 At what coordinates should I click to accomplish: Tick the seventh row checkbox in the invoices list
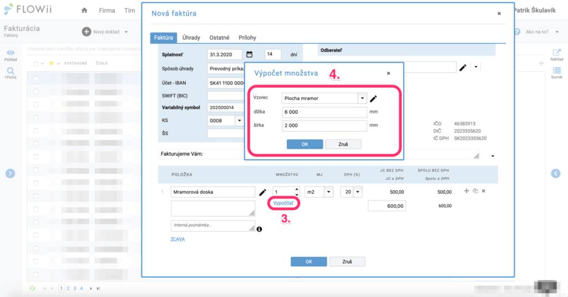click(35, 157)
